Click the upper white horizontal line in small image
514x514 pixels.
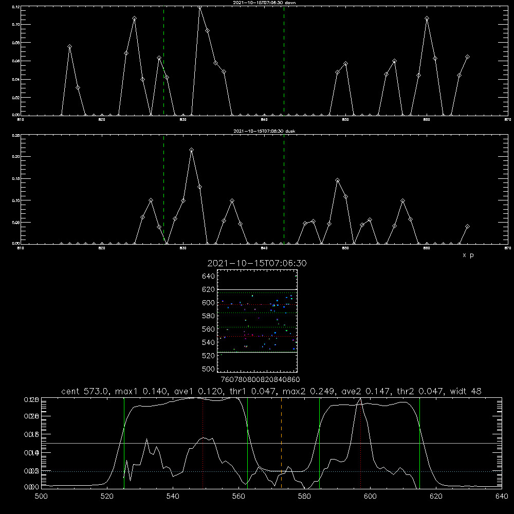[258, 289]
